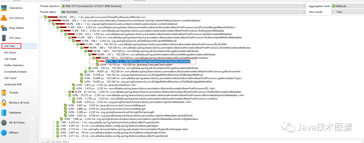Click method icon of Class.getClassLoader row
Screen dimensions: 364x143
click(x=98, y=65)
